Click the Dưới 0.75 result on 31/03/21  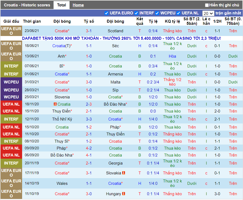click(x=233, y=82)
